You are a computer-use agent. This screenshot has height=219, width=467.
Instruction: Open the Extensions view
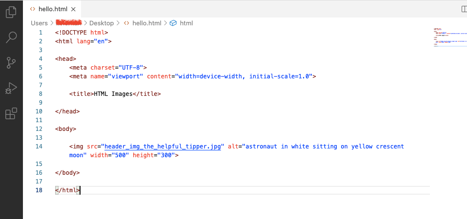pos(11,113)
